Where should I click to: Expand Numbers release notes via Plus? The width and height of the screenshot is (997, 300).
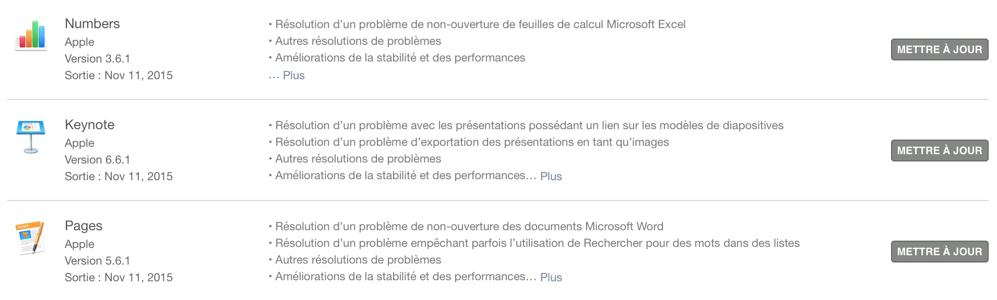point(293,75)
